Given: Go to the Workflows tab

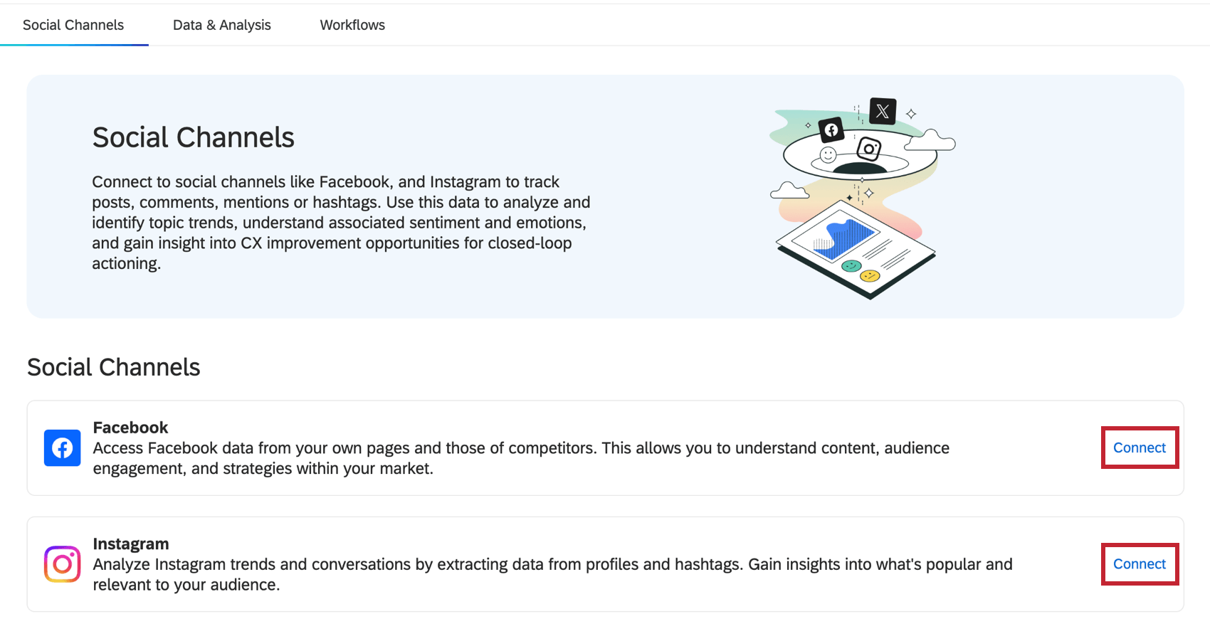Looking at the screenshot, I should [x=352, y=25].
